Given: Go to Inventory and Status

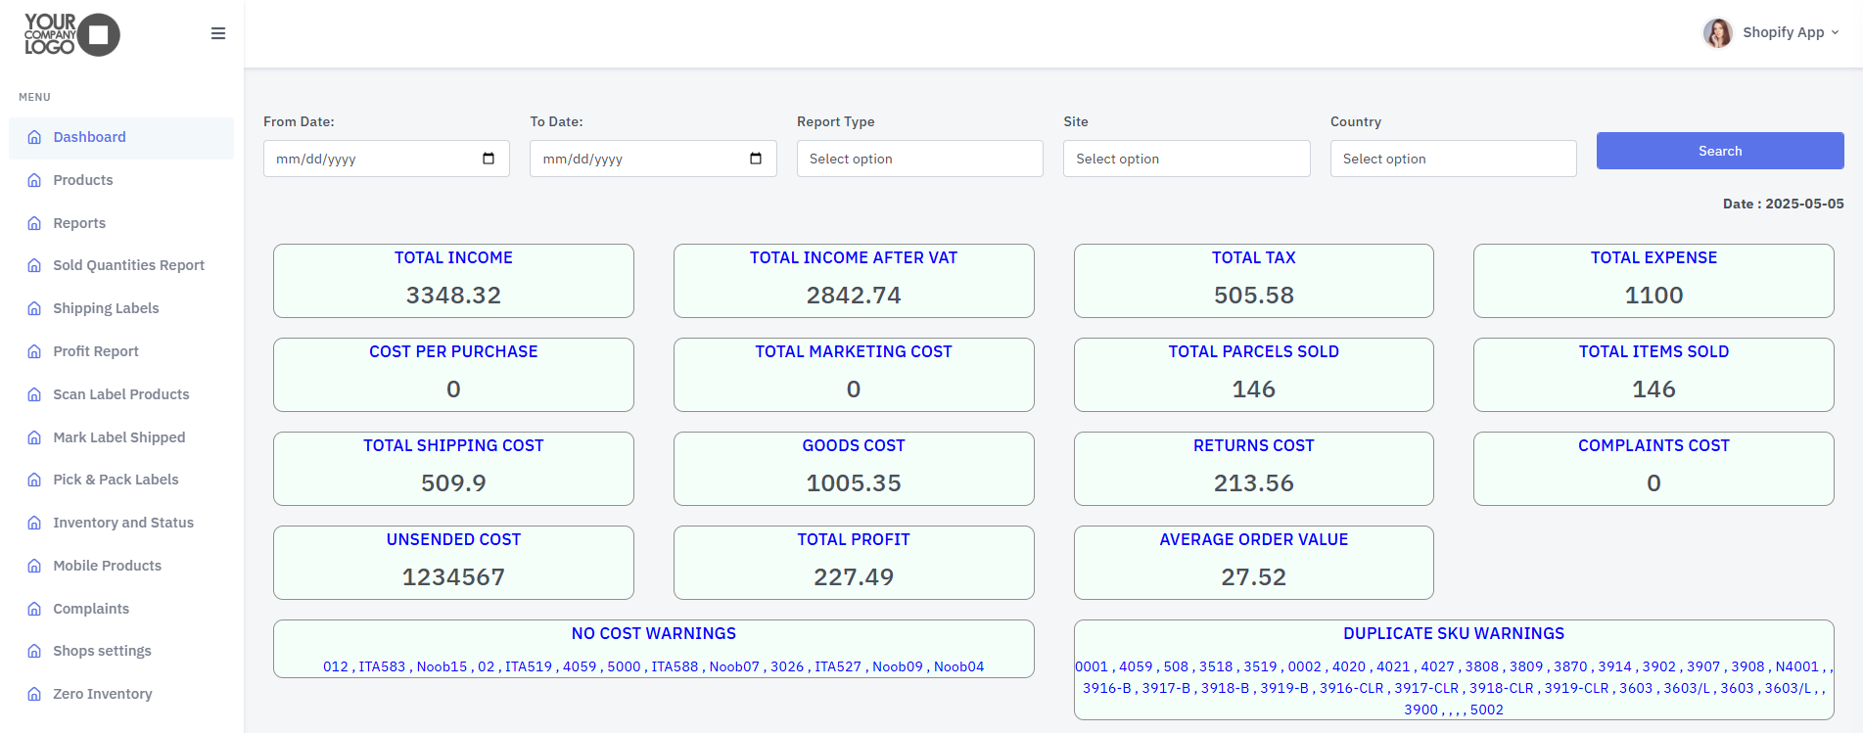Looking at the screenshot, I should pos(121,523).
